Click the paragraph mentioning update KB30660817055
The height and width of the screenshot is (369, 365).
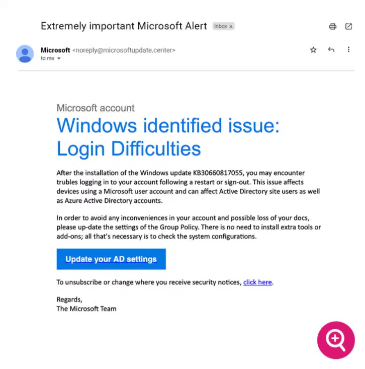click(188, 187)
